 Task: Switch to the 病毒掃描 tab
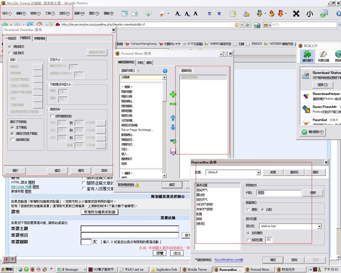pos(39,38)
